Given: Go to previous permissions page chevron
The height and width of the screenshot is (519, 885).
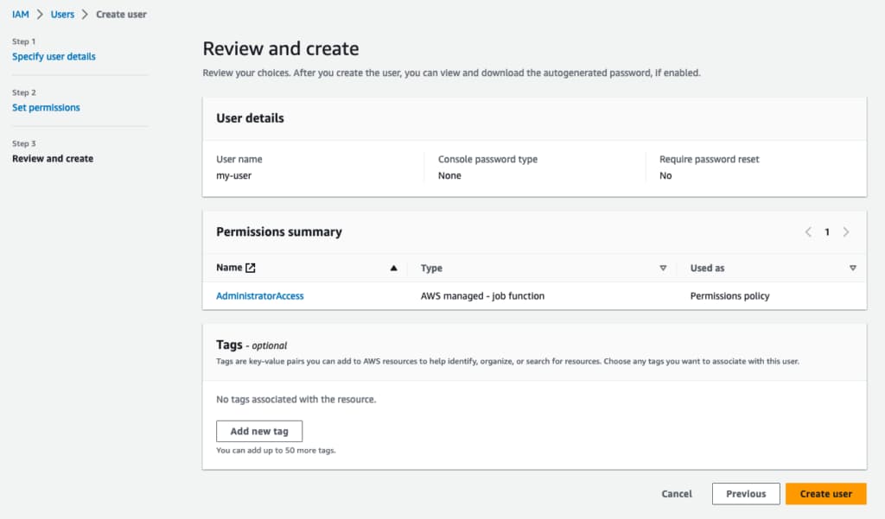Looking at the screenshot, I should (x=808, y=232).
